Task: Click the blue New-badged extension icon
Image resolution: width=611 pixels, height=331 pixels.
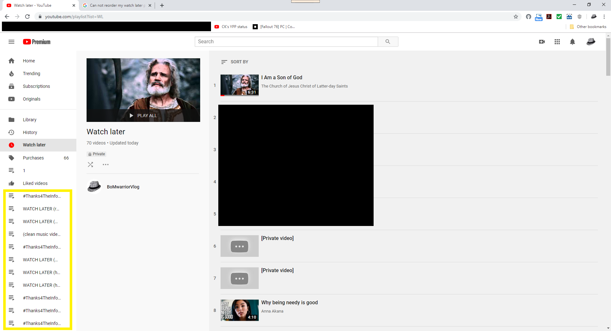Action: point(539,17)
